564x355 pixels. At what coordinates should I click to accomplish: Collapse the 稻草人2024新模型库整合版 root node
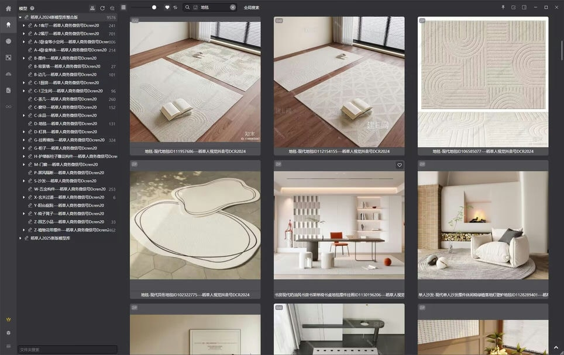pyautogui.click(x=20, y=18)
